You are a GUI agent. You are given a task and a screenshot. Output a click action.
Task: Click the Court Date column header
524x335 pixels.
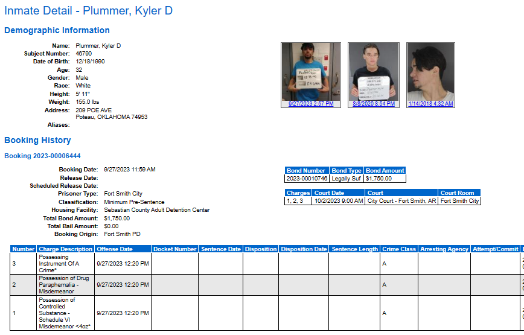pos(339,193)
